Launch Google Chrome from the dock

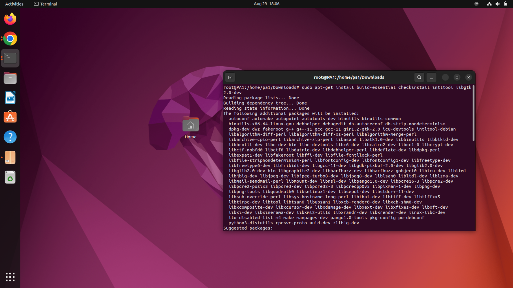pyautogui.click(x=10, y=39)
